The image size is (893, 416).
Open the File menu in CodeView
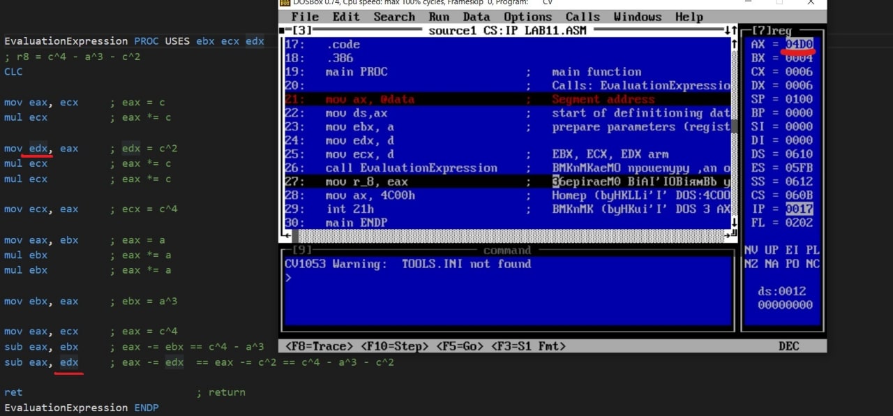point(305,17)
